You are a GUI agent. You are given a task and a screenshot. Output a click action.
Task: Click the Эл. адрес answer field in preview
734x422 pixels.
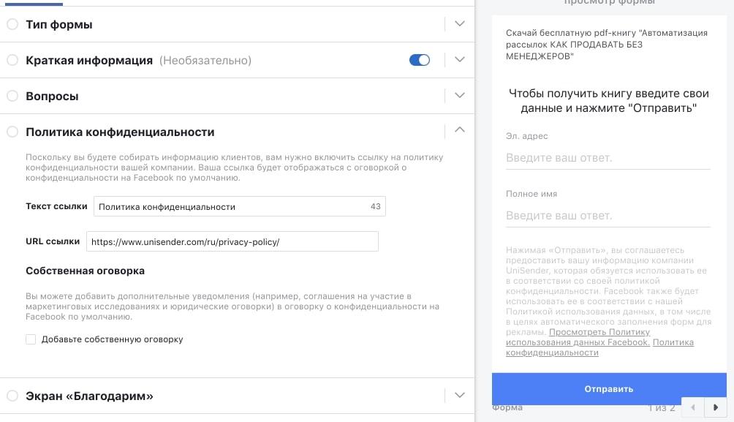click(x=608, y=158)
